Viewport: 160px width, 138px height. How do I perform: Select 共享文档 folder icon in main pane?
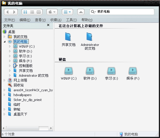point(68,39)
